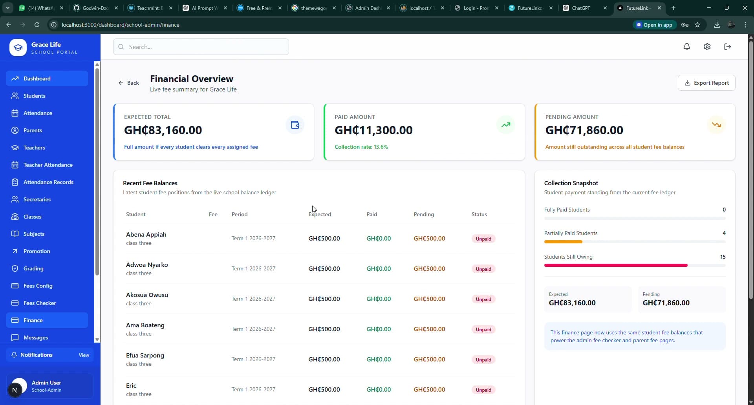Select the Grading section from the sidebar

(x=34, y=268)
